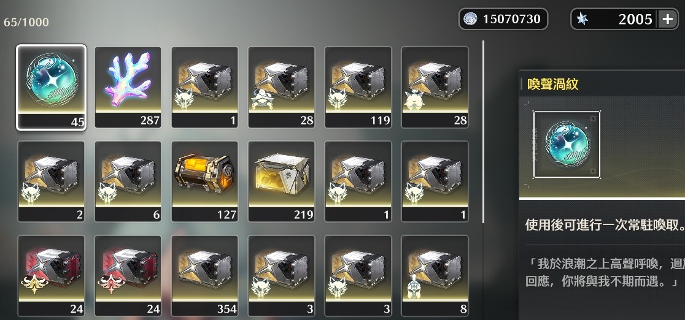Click the inventory scrollbar divider

[483, 132]
